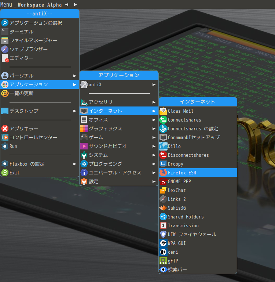Click the 検索バー eye icon
This screenshot has width=275, height=282.
point(163,270)
